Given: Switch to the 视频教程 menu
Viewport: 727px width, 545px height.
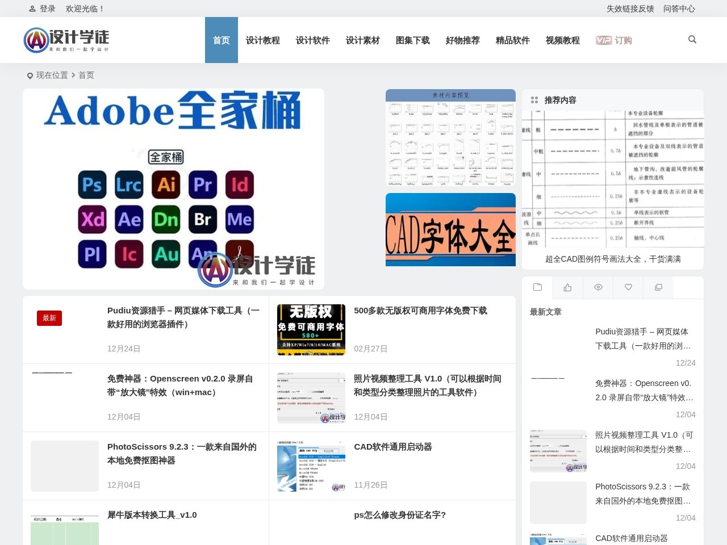Looking at the screenshot, I should click(x=562, y=40).
